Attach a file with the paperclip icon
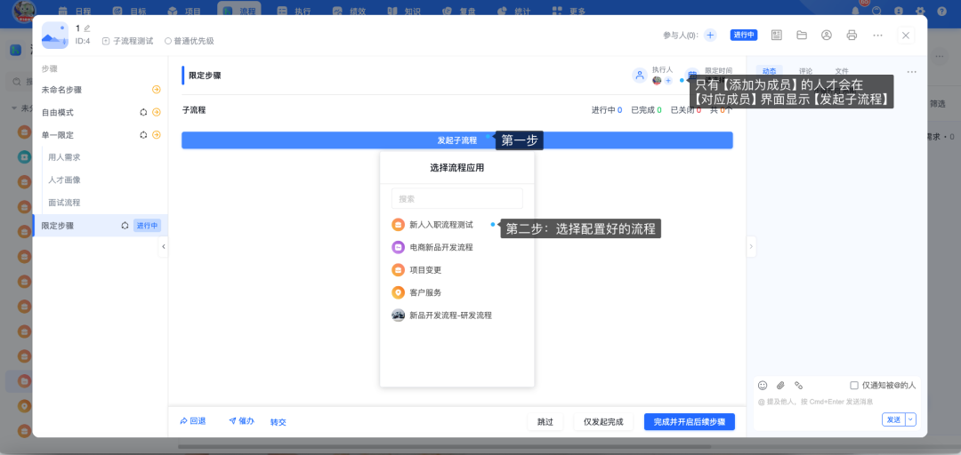Viewport: 961px width, 455px height. (780, 385)
